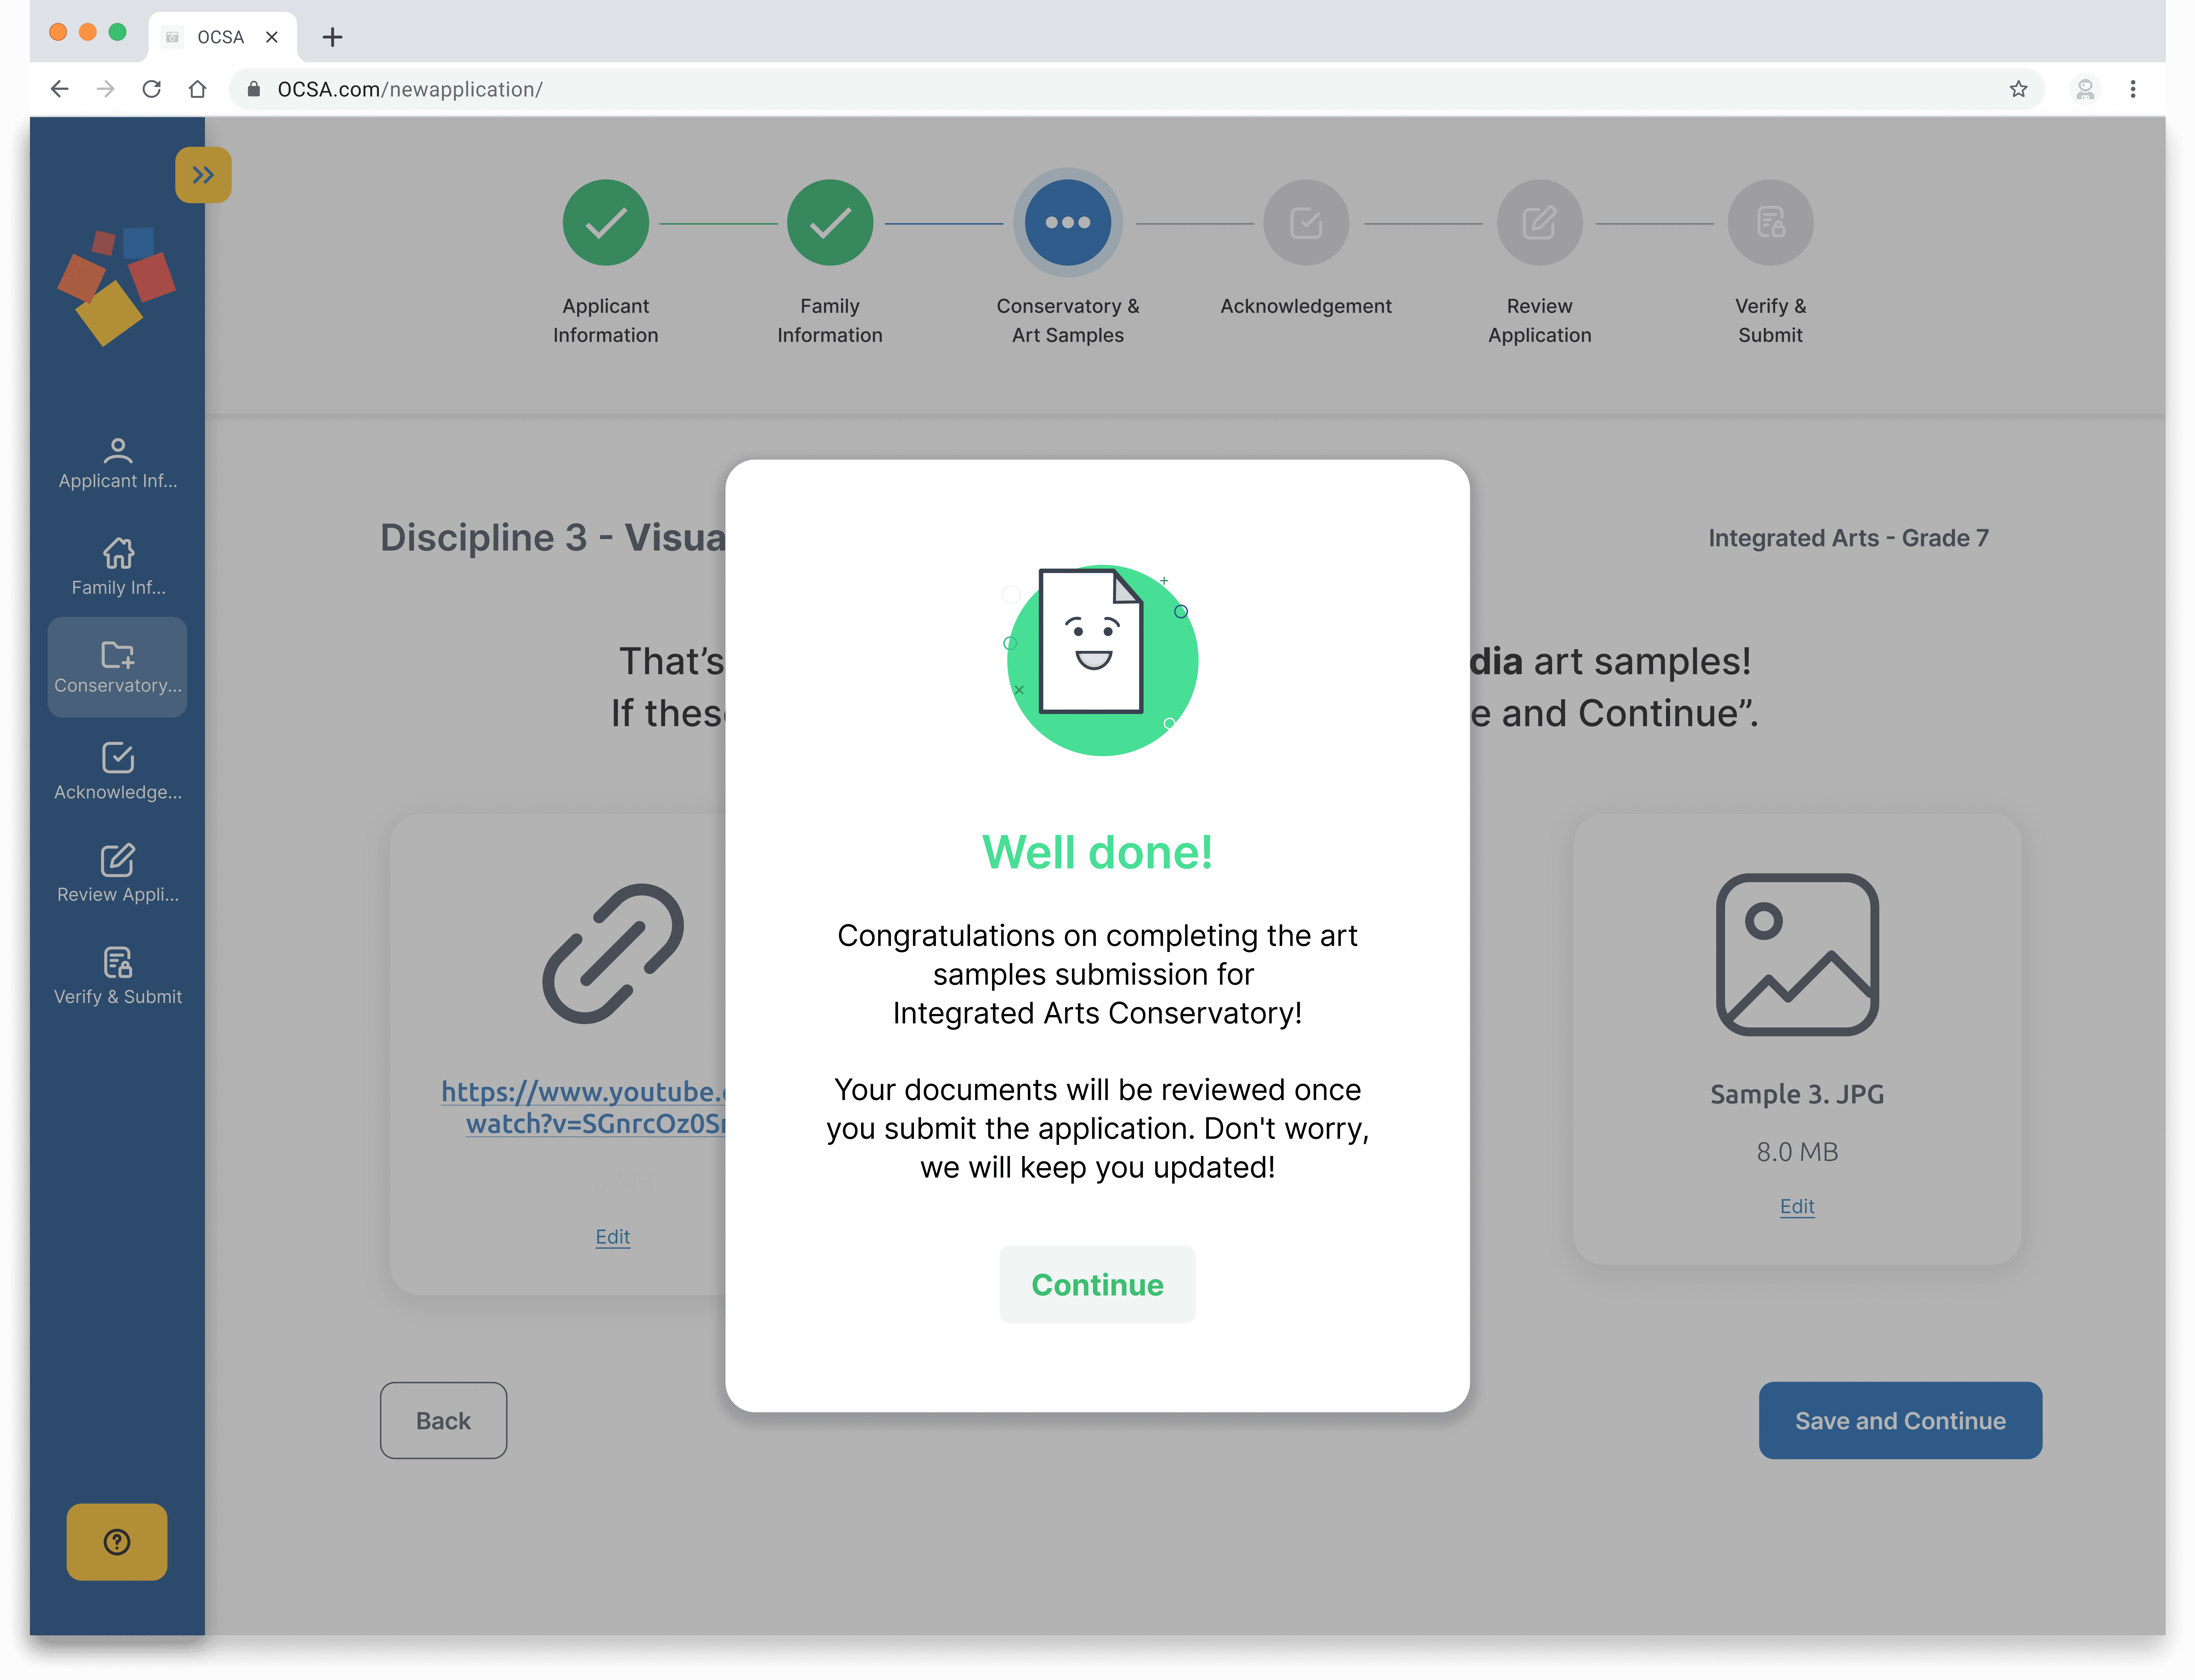Go to the Family Information step circle

pyautogui.click(x=830, y=222)
